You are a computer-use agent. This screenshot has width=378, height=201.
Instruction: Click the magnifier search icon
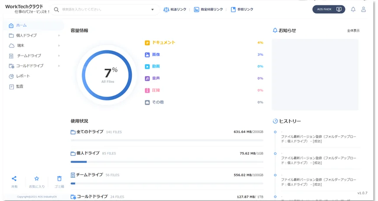[x=56, y=10]
